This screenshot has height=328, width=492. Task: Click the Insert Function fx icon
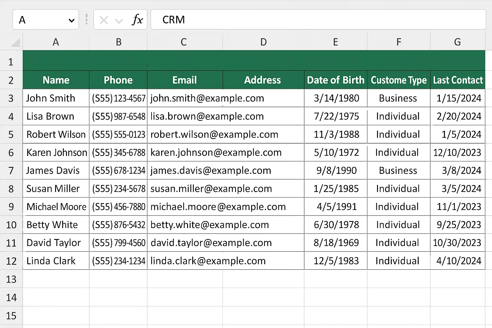click(137, 20)
